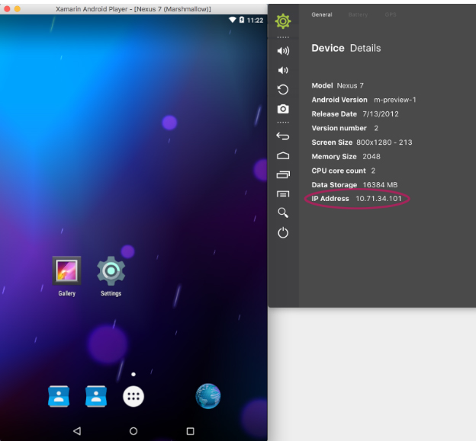The width and height of the screenshot is (476, 441).
Task: Switch to the GPS tab
Action: (391, 14)
